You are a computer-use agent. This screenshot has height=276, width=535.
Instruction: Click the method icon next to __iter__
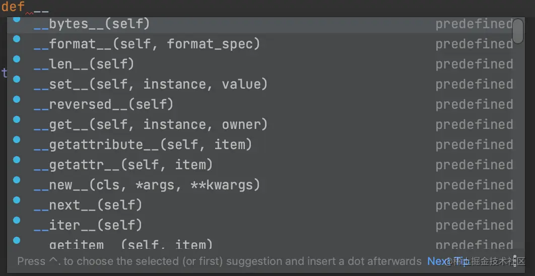click(17, 220)
